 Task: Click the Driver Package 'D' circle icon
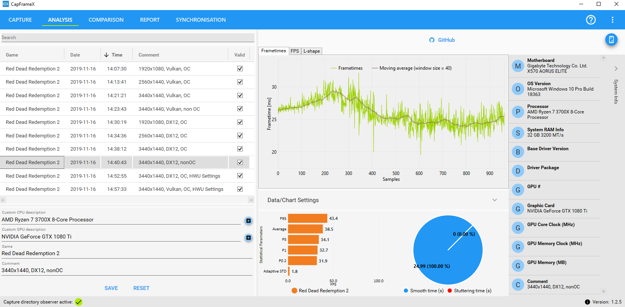click(518, 171)
